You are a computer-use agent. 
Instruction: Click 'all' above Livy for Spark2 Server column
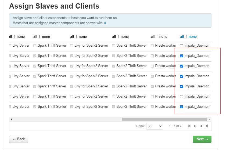coord(72,36)
